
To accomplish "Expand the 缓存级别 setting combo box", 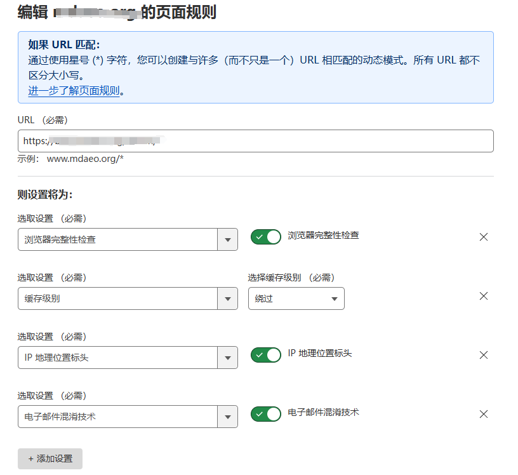I will coord(117,298).
